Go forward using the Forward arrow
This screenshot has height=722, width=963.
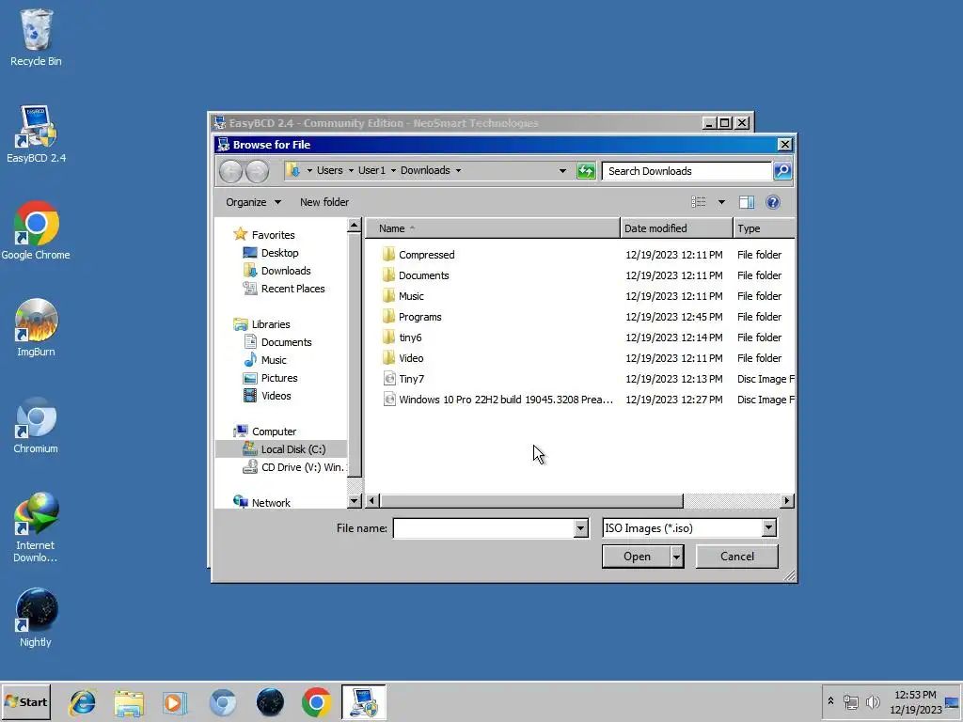click(258, 171)
